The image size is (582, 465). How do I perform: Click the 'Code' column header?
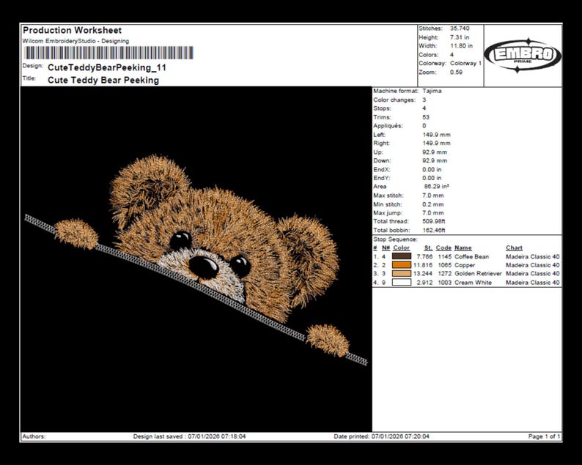(443, 248)
